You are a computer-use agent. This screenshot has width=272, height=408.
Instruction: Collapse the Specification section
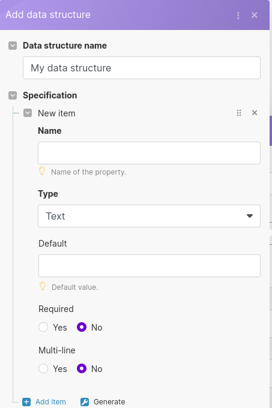[13, 95]
